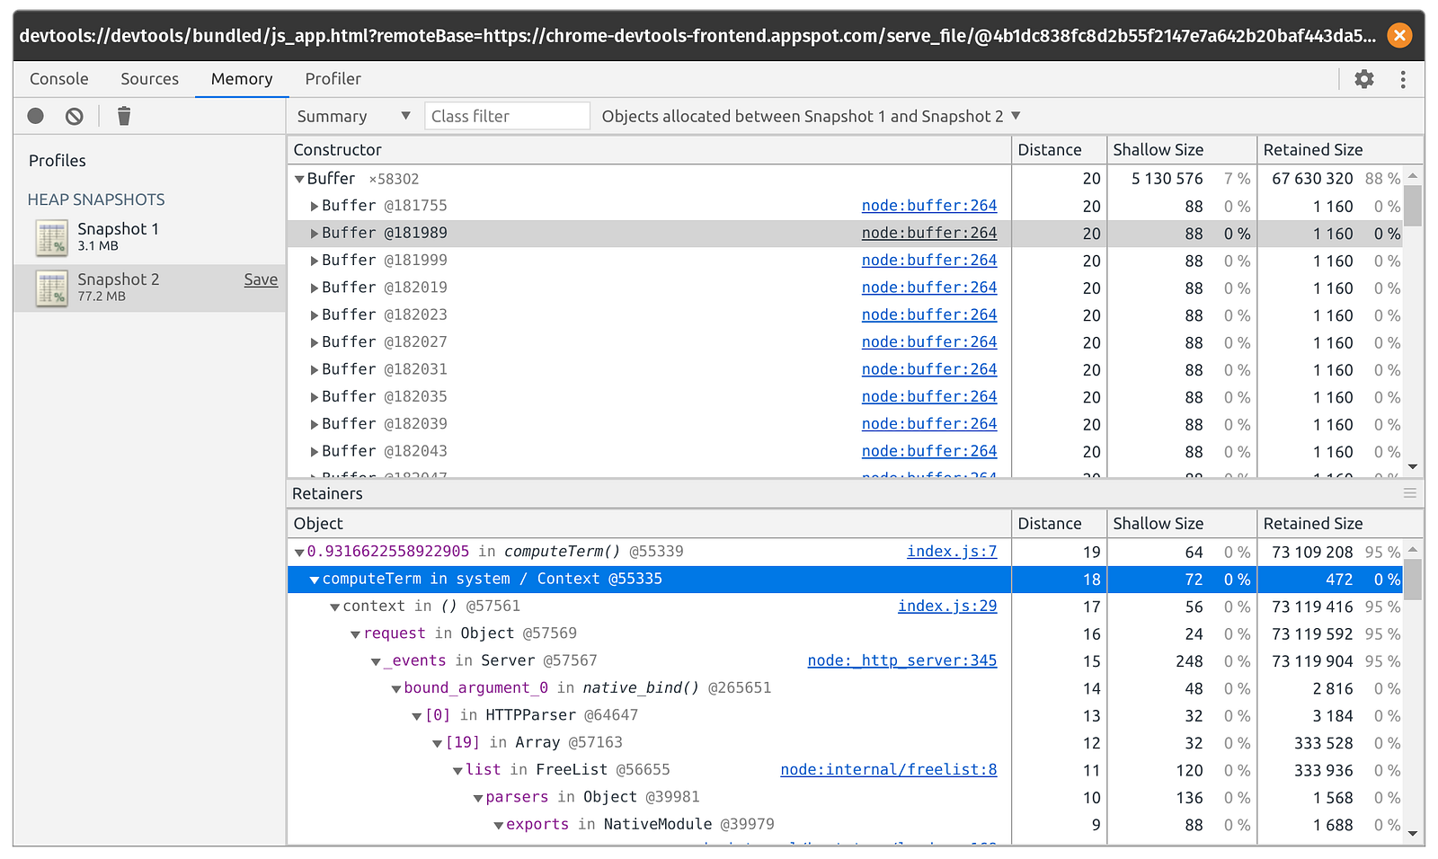The image size is (1438, 859).
Task: Open node:_http_server:345 source link
Action: [x=902, y=660]
